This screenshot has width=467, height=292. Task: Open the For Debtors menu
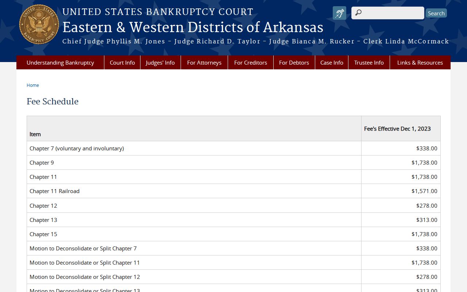294,62
